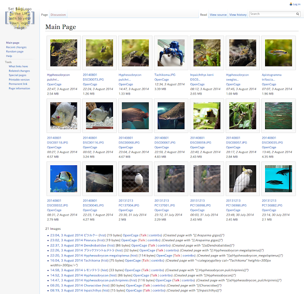This screenshot has width=304, height=294.
Task: Open the DSC00045.JPG fish thumbnail
Action: coord(99,179)
